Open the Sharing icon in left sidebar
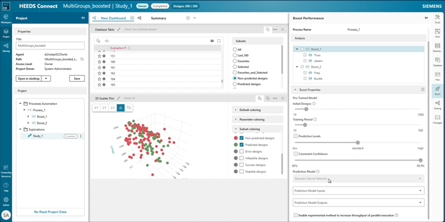This screenshot has width=445, height=222. (x=6, y=47)
